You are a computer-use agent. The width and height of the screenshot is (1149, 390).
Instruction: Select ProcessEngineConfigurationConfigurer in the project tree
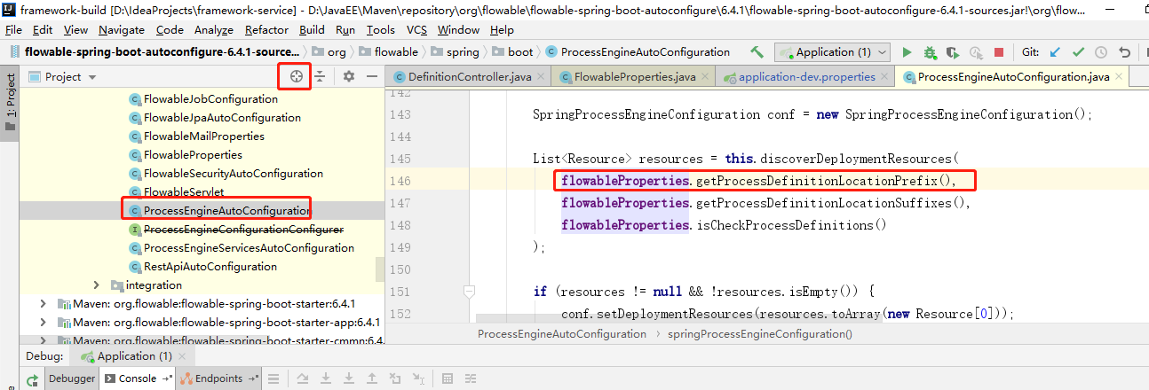(236, 230)
